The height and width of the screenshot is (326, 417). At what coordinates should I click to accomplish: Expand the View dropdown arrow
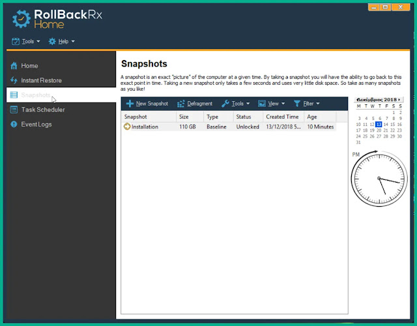point(283,104)
